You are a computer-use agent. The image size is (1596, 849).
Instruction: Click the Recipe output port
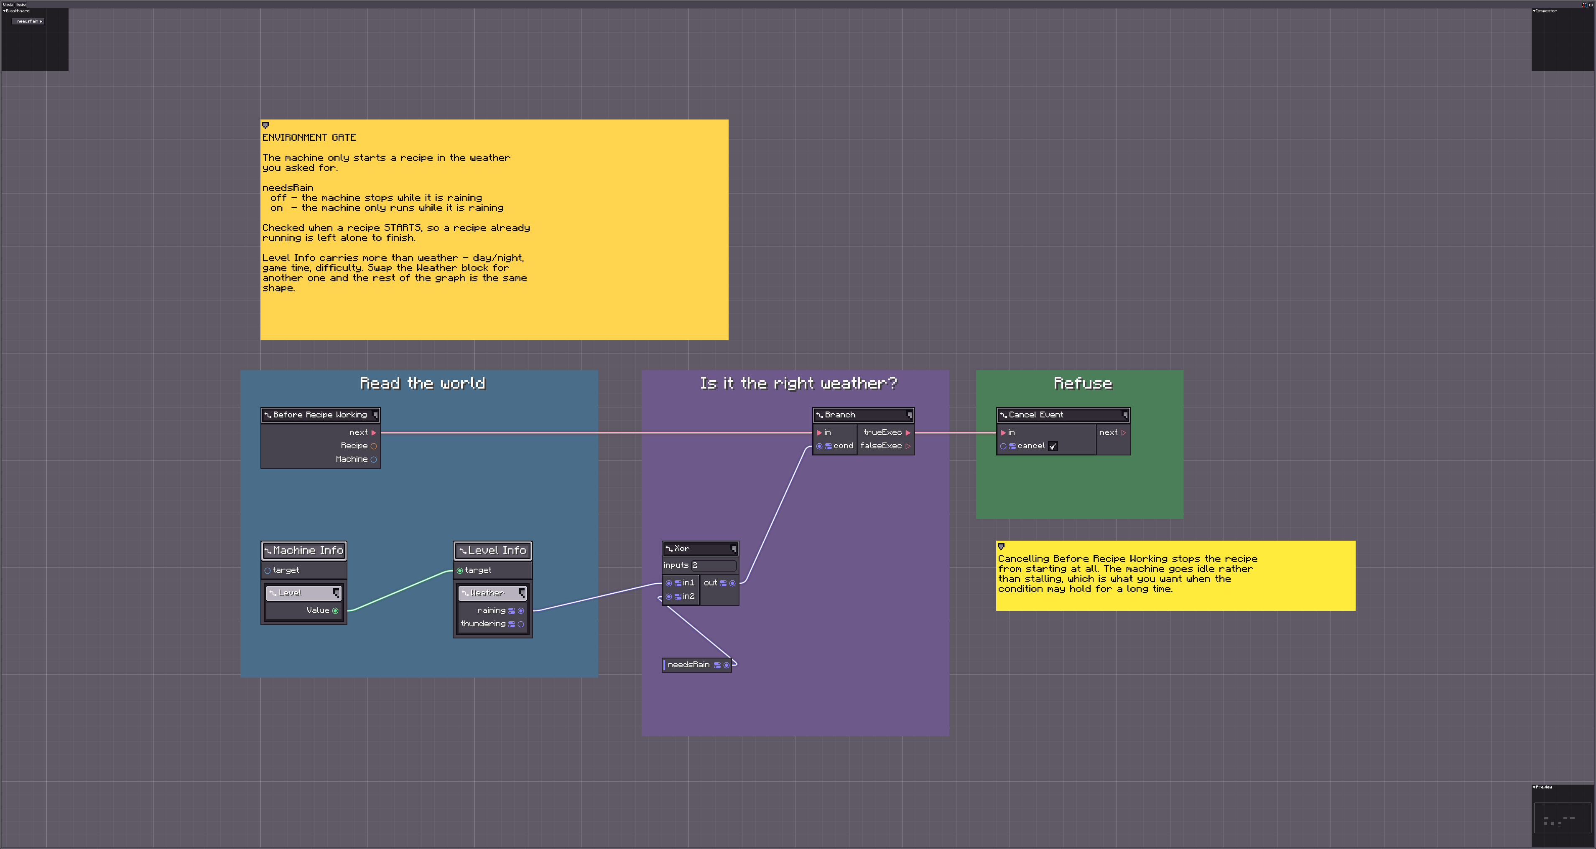[374, 446]
